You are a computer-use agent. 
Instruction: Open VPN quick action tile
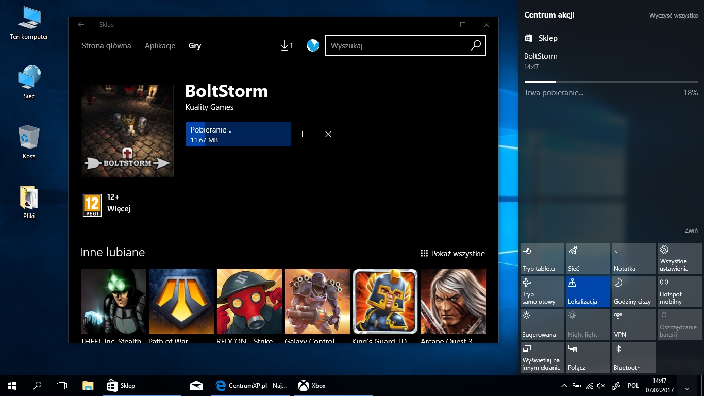coord(634,325)
